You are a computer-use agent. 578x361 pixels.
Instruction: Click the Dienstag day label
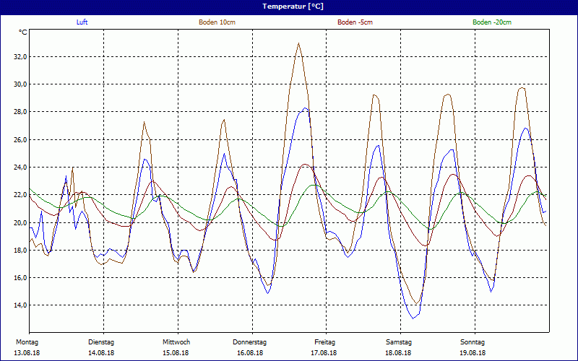coord(101,342)
